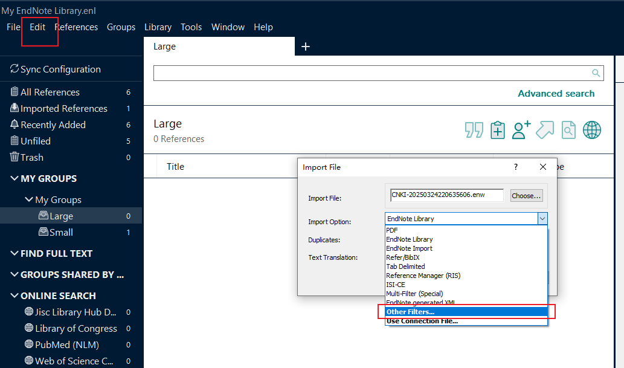The image size is (624, 368).
Task: Click the insert citation quote icon
Action: tap(474, 131)
